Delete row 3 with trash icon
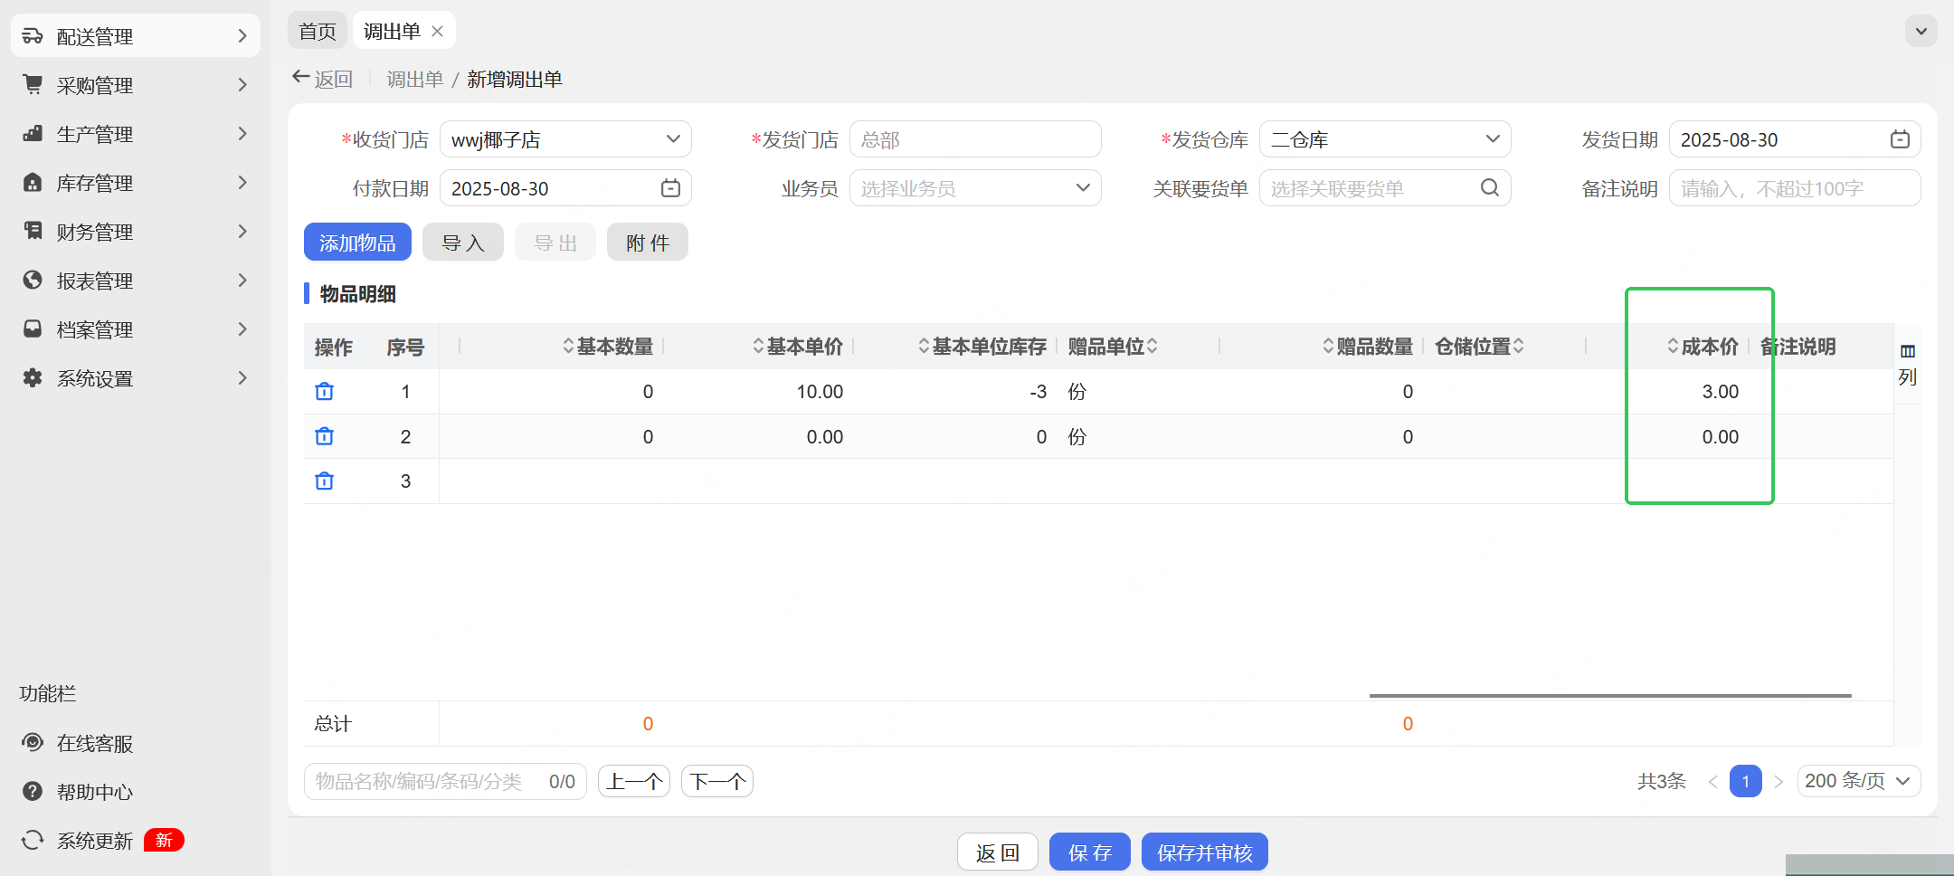The height and width of the screenshot is (876, 1954). tap(324, 481)
